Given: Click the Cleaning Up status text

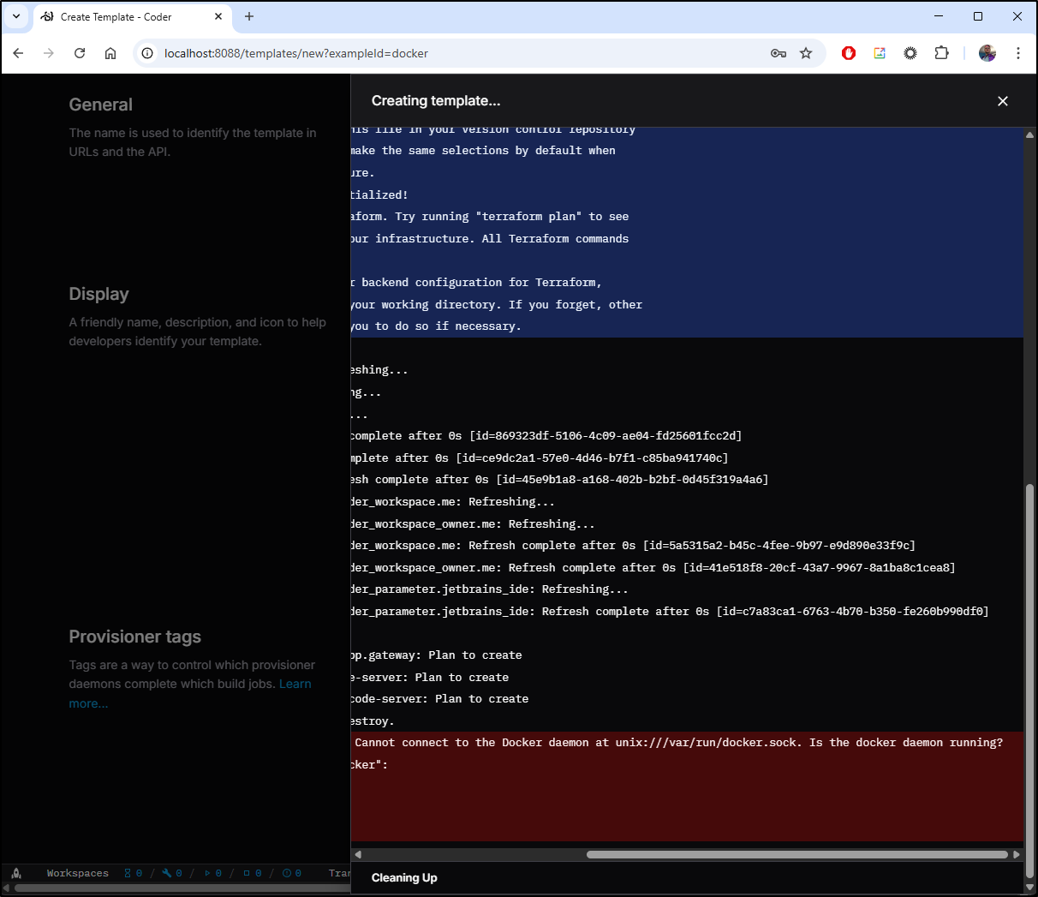Looking at the screenshot, I should [x=404, y=877].
